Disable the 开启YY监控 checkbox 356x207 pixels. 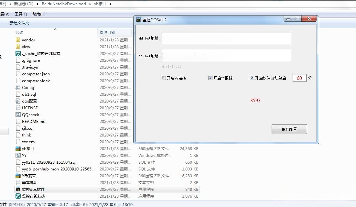point(210,78)
